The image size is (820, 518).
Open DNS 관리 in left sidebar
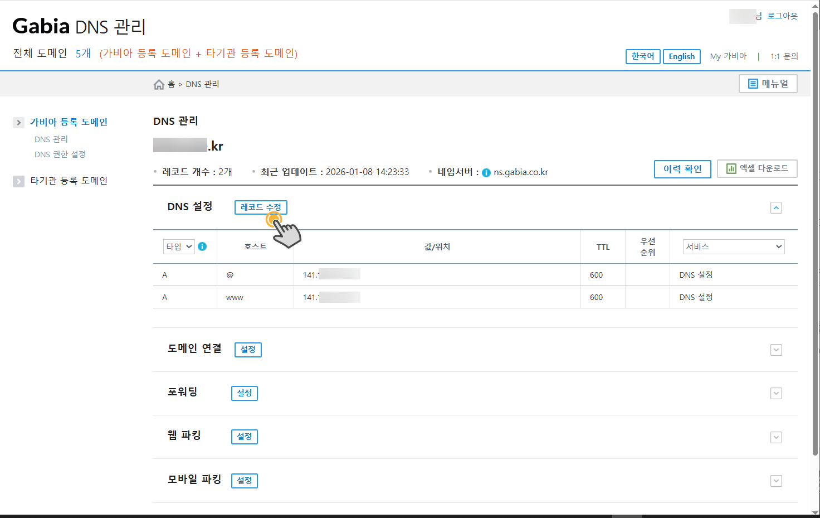pos(51,139)
